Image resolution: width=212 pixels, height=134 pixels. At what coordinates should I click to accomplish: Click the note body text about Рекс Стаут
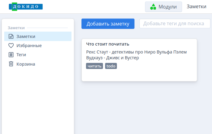(136, 55)
